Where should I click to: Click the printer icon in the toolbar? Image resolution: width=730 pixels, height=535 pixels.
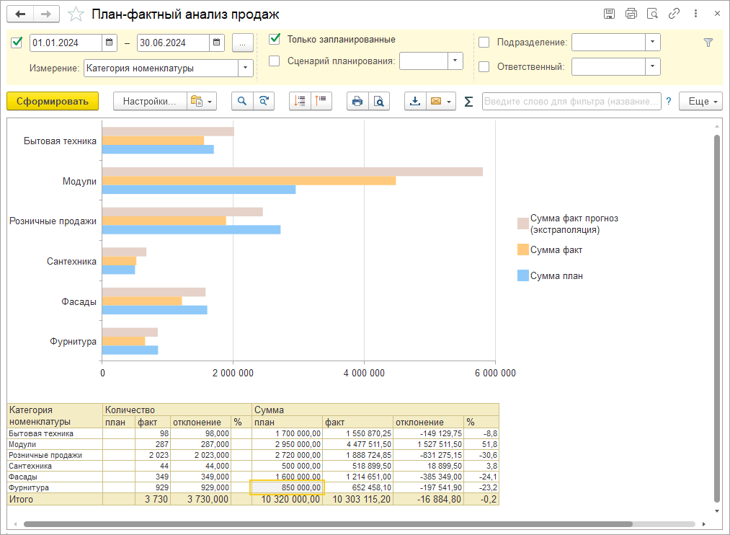[357, 102]
